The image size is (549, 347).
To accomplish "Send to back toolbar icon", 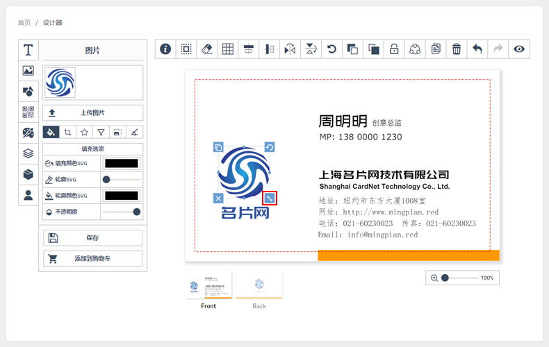I will [x=373, y=49].
